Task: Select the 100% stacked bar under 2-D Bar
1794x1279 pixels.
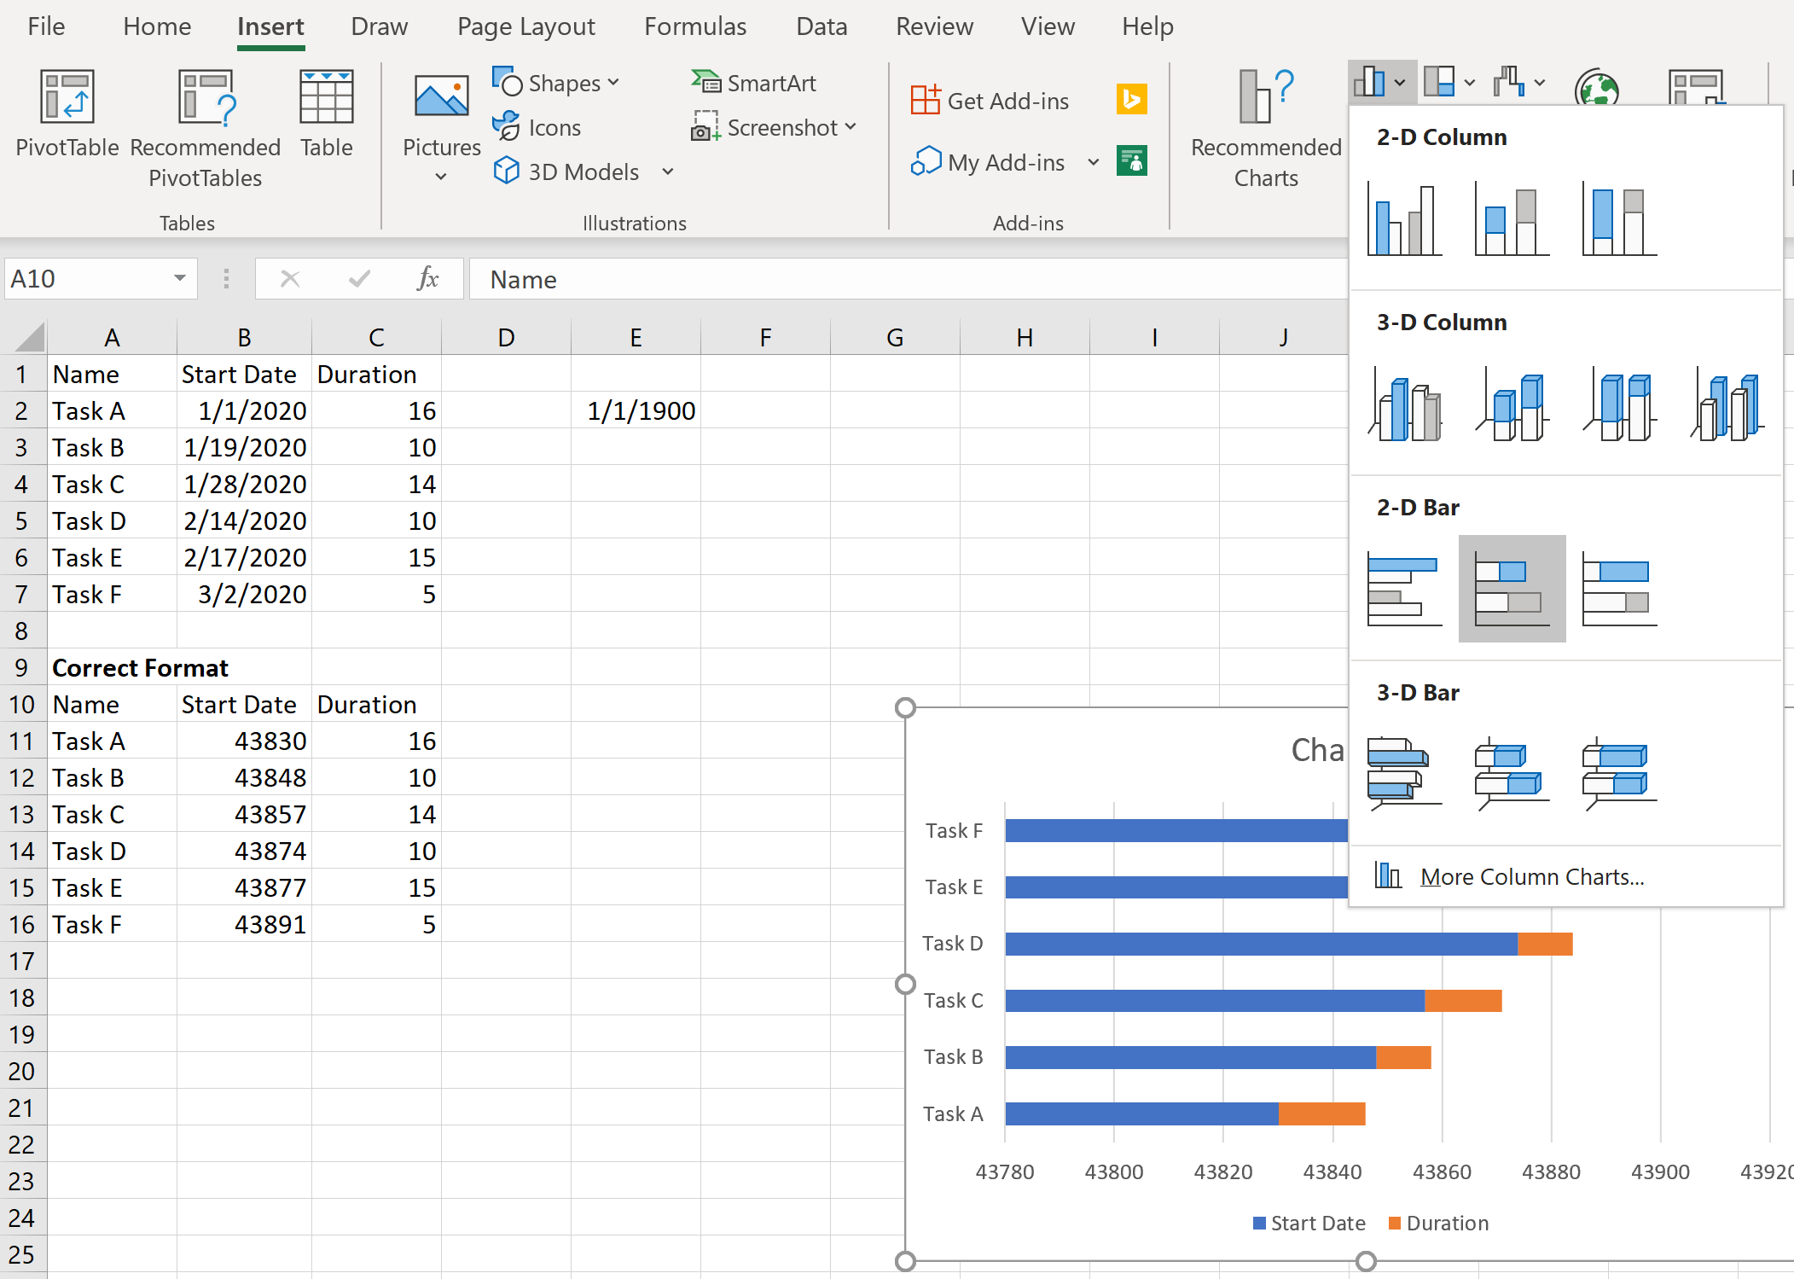Action: 1617,588
